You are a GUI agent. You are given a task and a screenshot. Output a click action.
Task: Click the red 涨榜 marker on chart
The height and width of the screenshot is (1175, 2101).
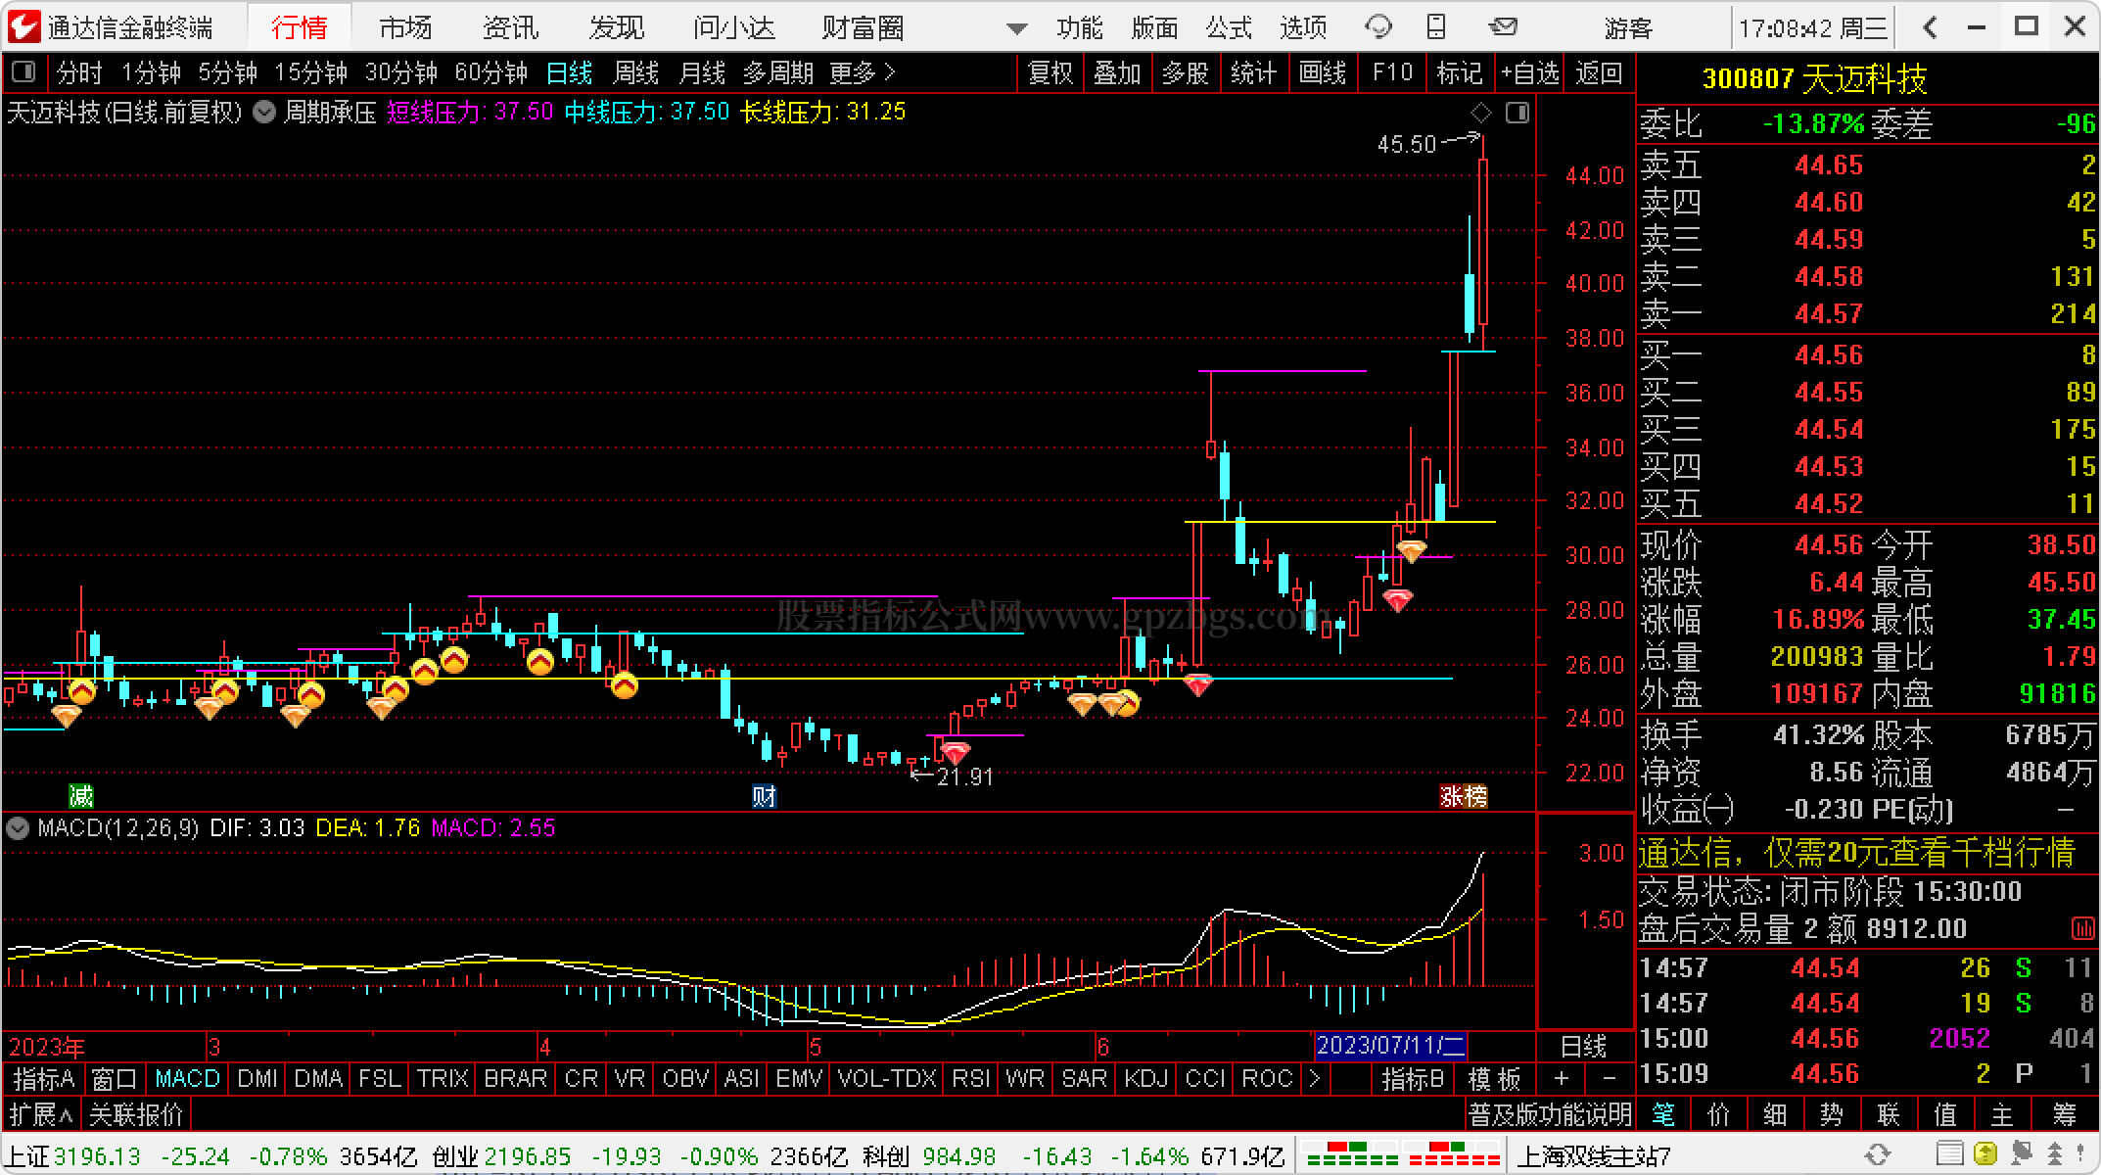[x=1464, y=795]
